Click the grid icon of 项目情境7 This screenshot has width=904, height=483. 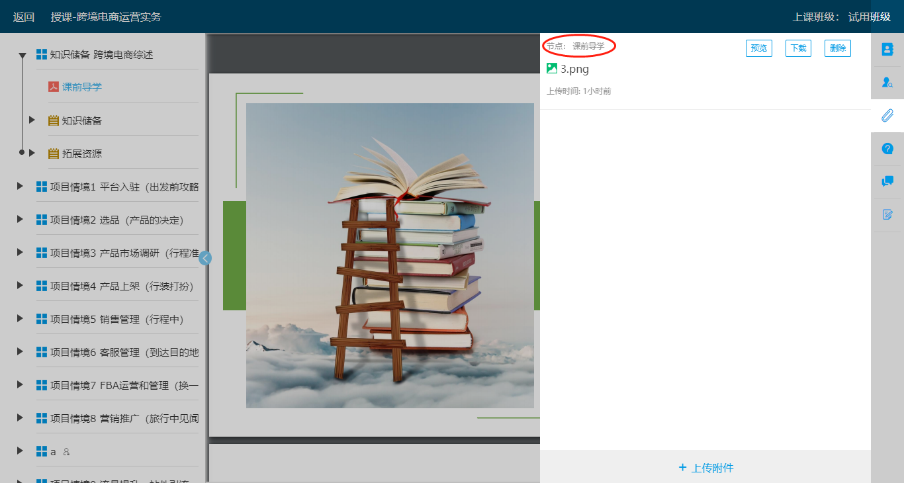click(x=42, y=385)
